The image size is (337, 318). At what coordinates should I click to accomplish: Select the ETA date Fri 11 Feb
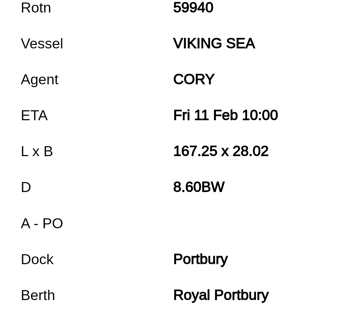pyautogui.click(x=206, y=115)
